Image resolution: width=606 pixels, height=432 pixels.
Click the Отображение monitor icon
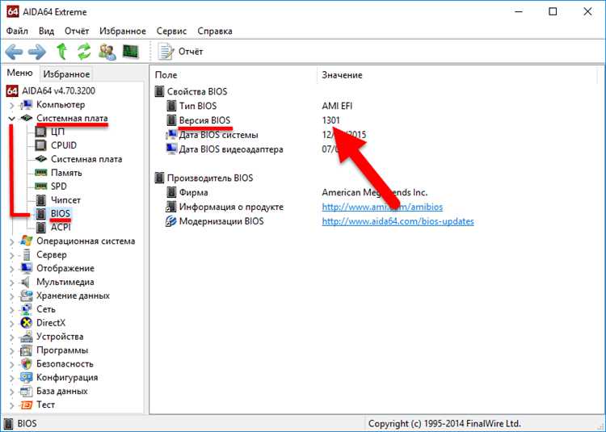(x=27, y=268)
